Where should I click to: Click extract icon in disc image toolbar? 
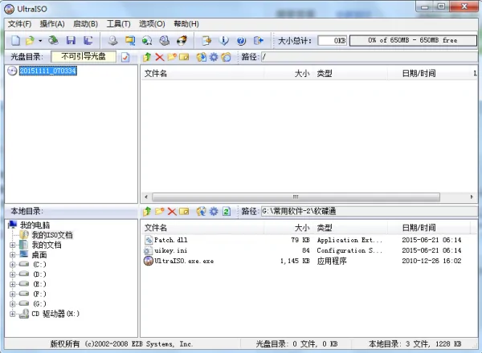[x=202, y=57]
